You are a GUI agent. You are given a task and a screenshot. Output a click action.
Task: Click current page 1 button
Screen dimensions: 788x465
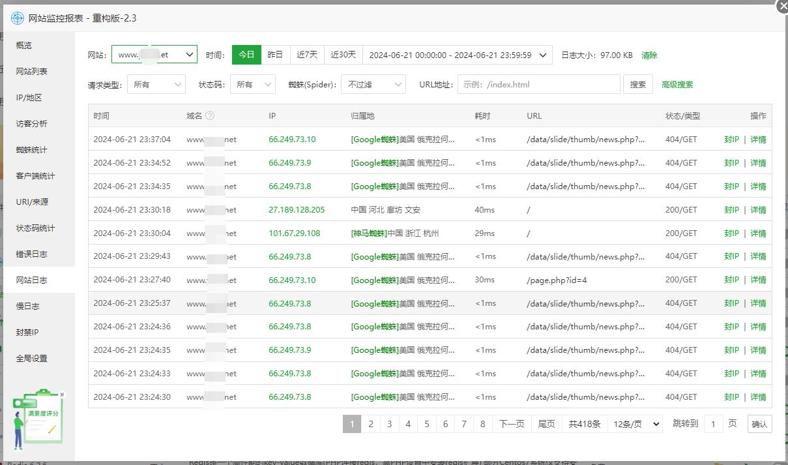point(352,424)
